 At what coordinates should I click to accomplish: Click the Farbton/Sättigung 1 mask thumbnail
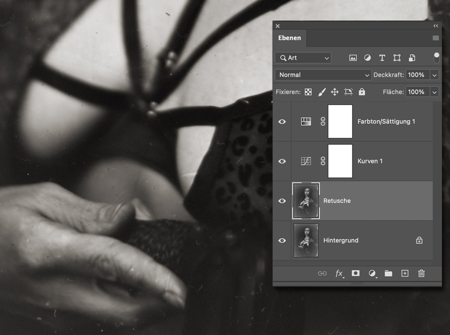340,121
